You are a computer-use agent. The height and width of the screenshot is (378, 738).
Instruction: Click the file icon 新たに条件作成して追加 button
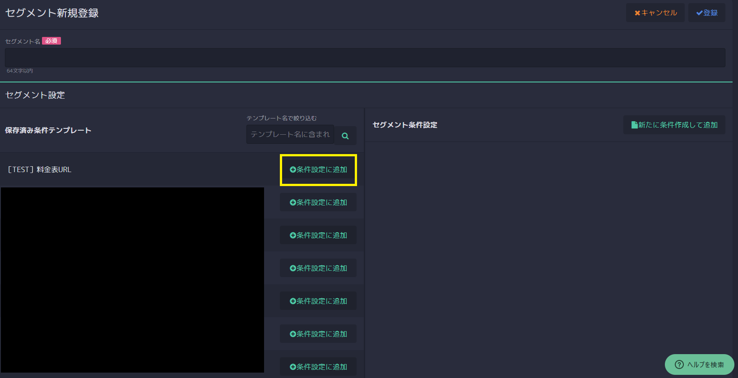pyautogui.click(x=674, y=125)
